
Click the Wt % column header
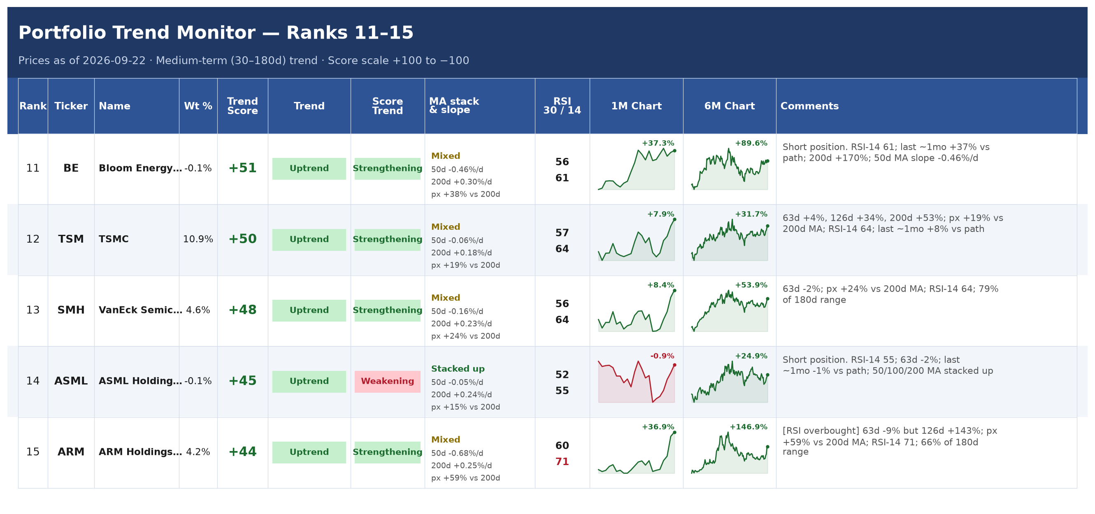198,106
